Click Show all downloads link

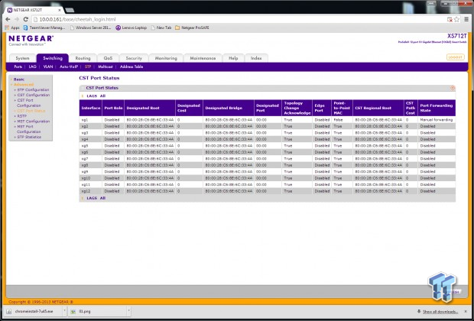click(x=440, y=312)
